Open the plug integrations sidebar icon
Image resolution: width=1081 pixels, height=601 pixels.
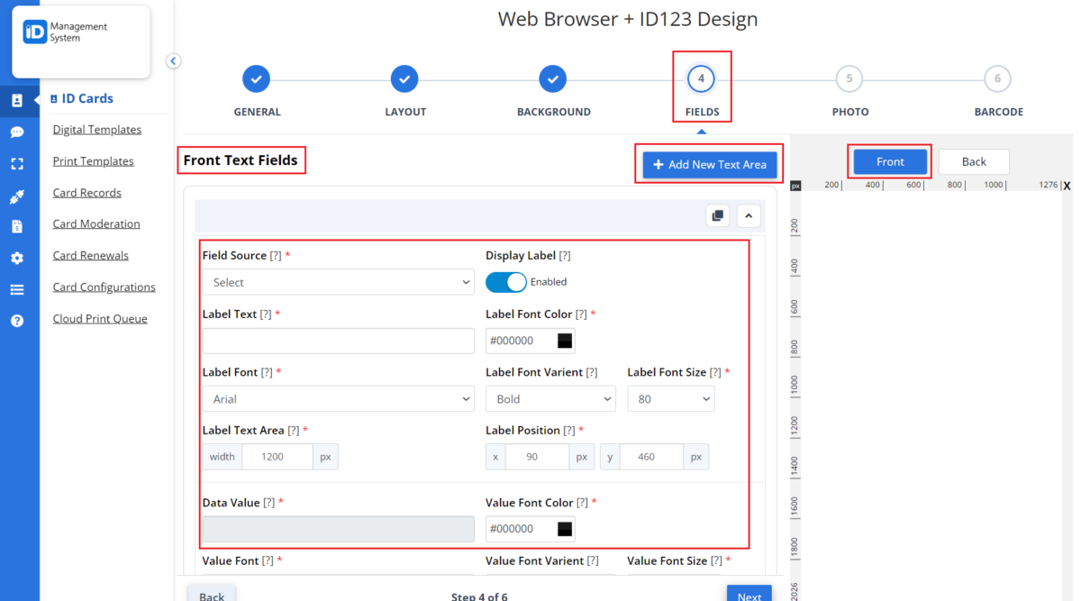pos(17,196)
